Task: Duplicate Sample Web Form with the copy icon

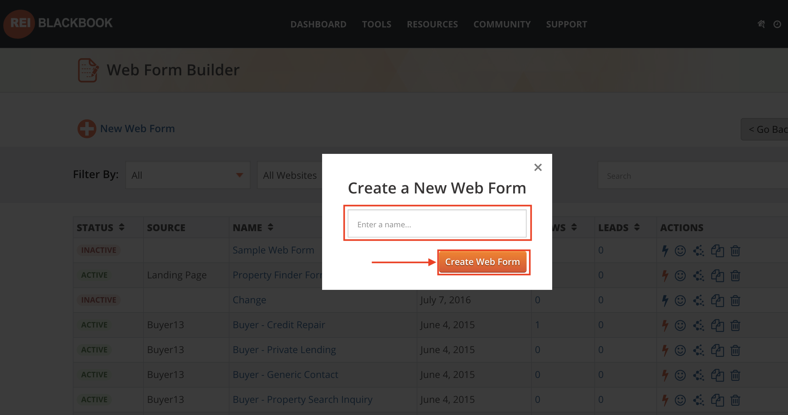Action: point(717,251)
